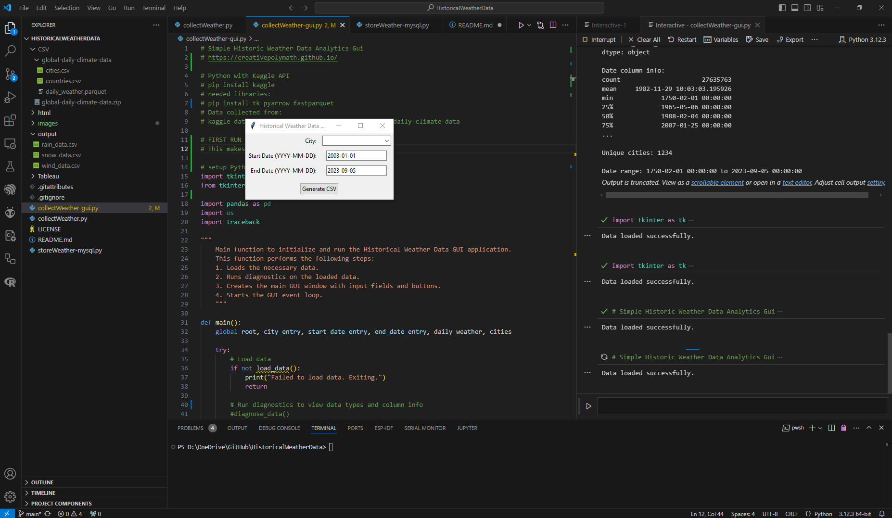Open new terminal profile dropdown
The height and width of the screenshot is (518, 892).
[820, 428]
